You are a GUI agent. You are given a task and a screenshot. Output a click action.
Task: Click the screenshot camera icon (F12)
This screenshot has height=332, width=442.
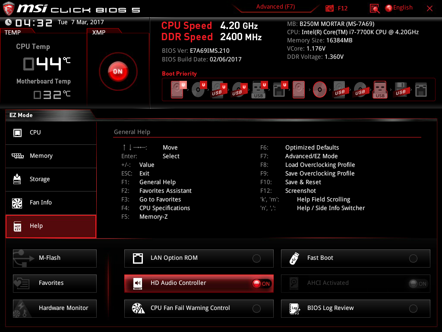pos(329,8)
